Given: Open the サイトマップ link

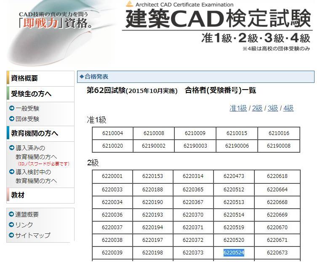Looking at the screenshot, I should click(33, 235).
